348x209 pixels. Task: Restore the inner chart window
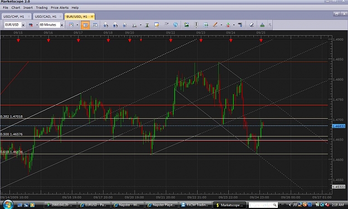[337, 14]
